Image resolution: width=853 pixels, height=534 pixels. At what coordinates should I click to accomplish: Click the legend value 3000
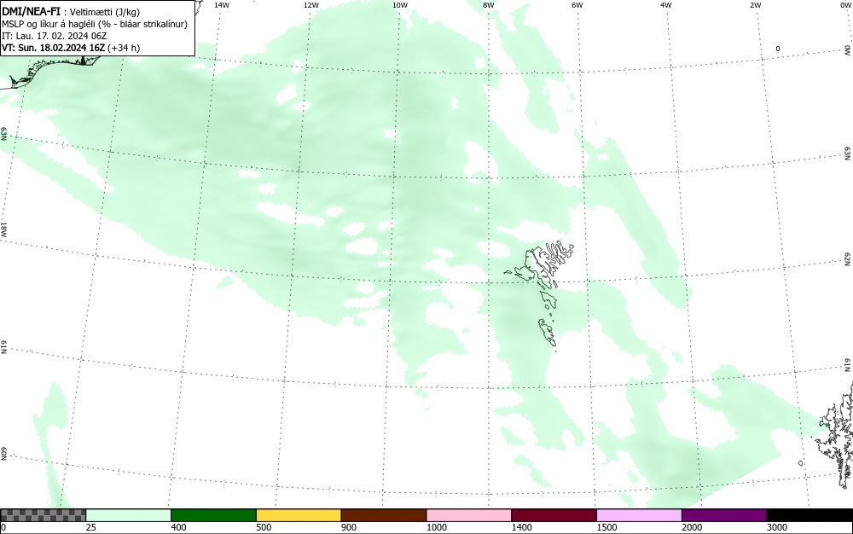click(777, 527)
